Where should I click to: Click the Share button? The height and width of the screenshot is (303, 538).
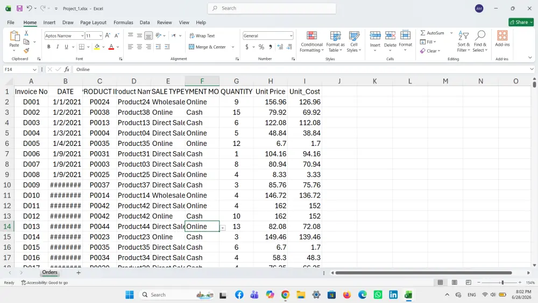click(521, 22)
